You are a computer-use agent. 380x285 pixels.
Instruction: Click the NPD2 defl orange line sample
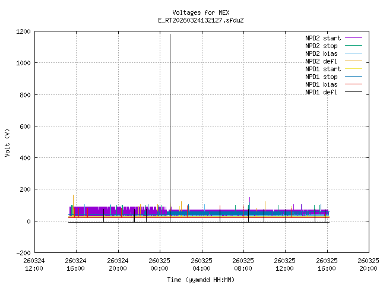[353, 61]
